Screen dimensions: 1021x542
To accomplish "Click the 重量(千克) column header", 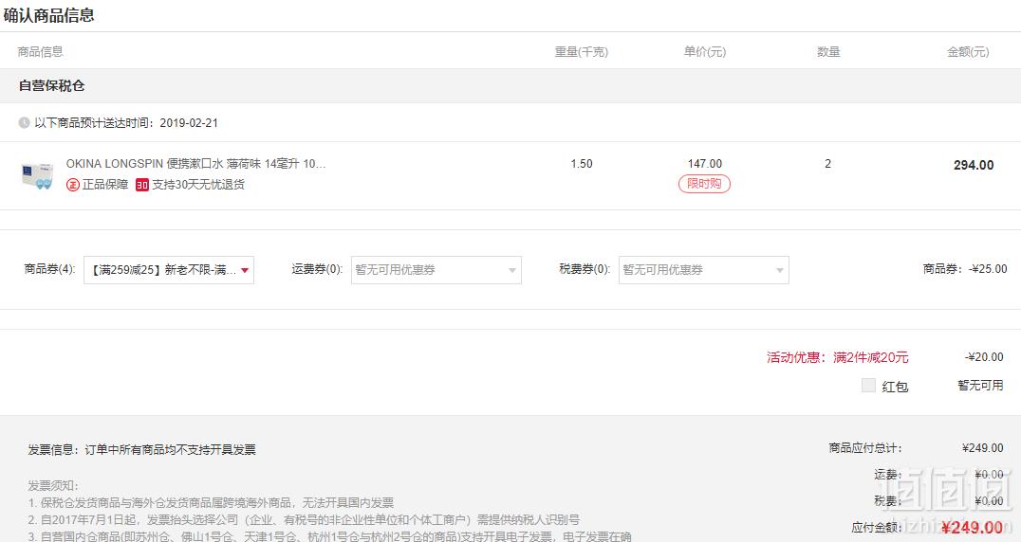I will [582, 52].
